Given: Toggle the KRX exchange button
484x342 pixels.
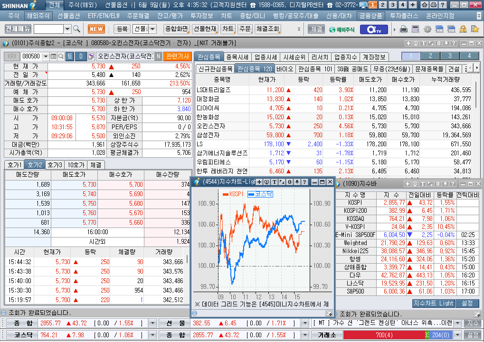Looking at the screenshot, I should coord(12,56).
